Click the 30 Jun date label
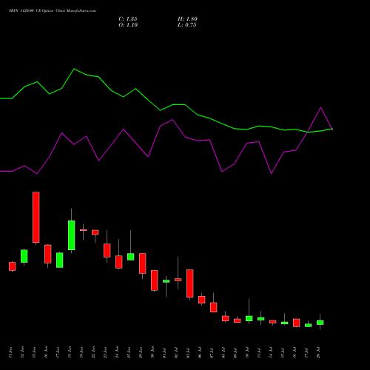Viewport: 370px width, 370px height. tap(152, 352)
